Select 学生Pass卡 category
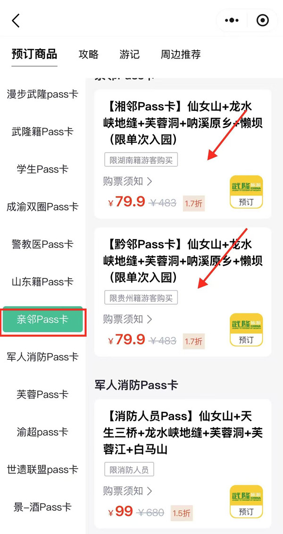283x534 pixels. click(x=43, y=169)
